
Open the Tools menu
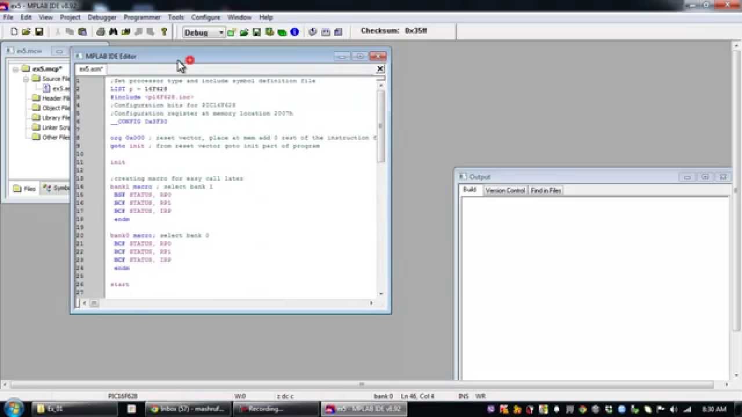176,17
